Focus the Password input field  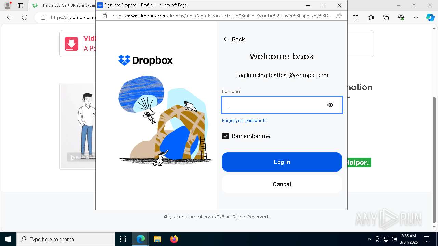pos(282,105)
